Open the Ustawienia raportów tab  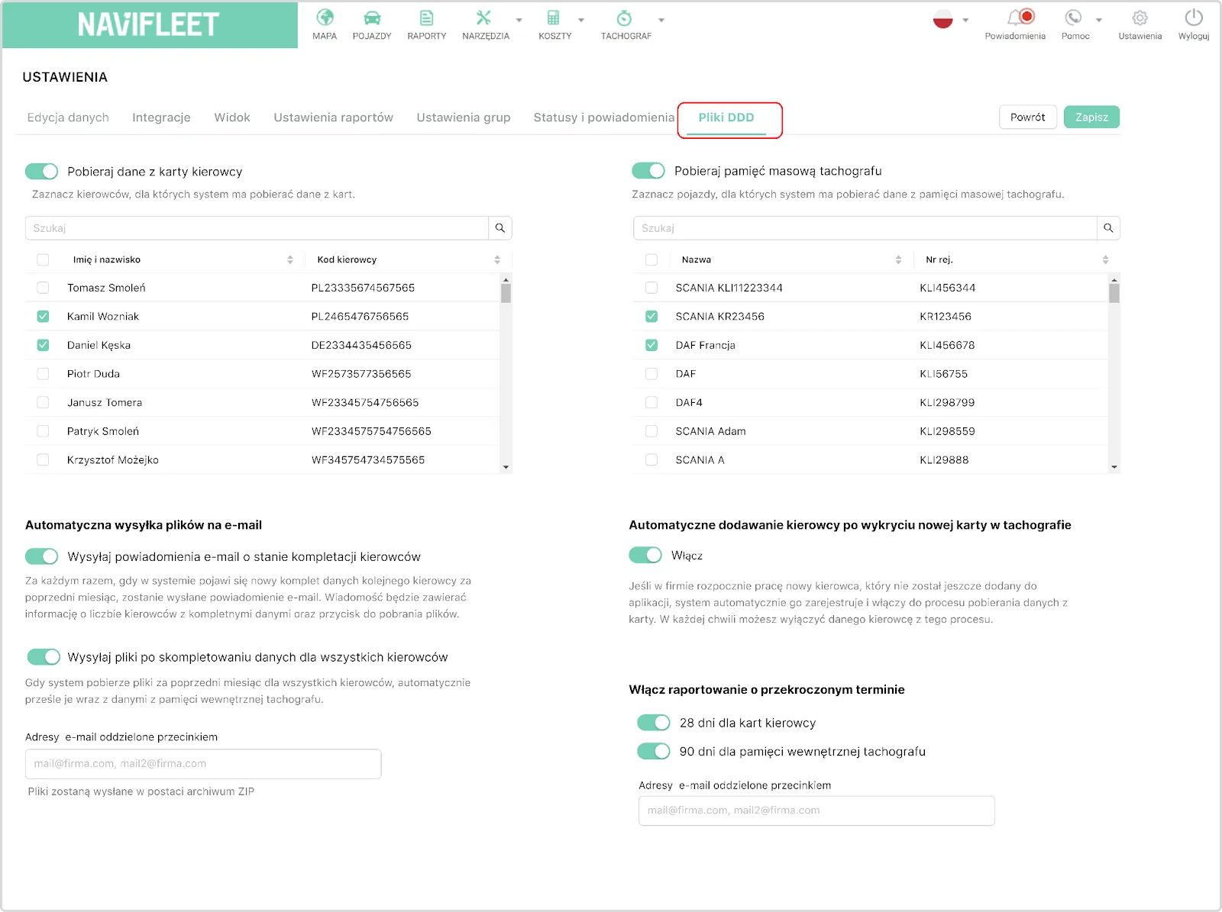333,118
